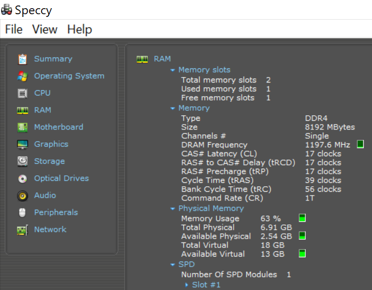Click the Network card icon
372x290 pixels.
(22, 230)
